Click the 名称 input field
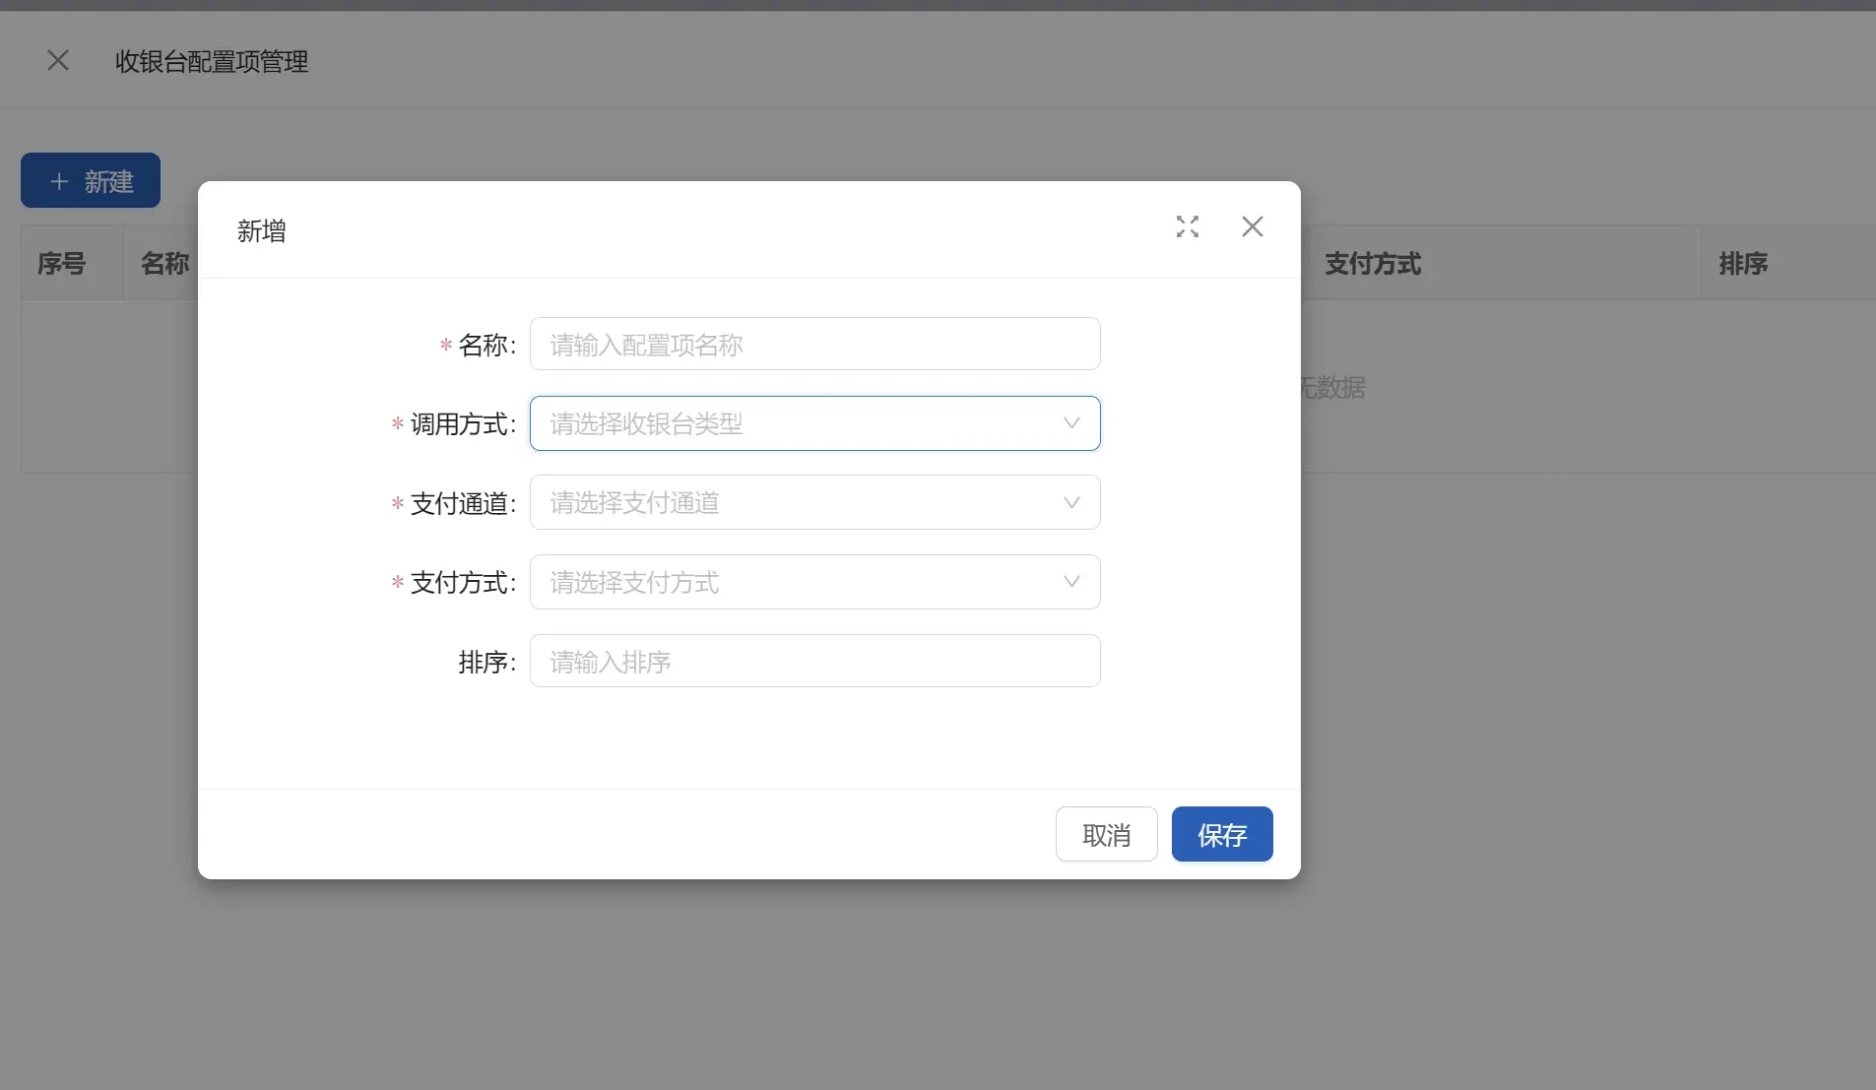Viewport: 1876px width, 1090px height. pyautogui.click(x=814, y=344)
